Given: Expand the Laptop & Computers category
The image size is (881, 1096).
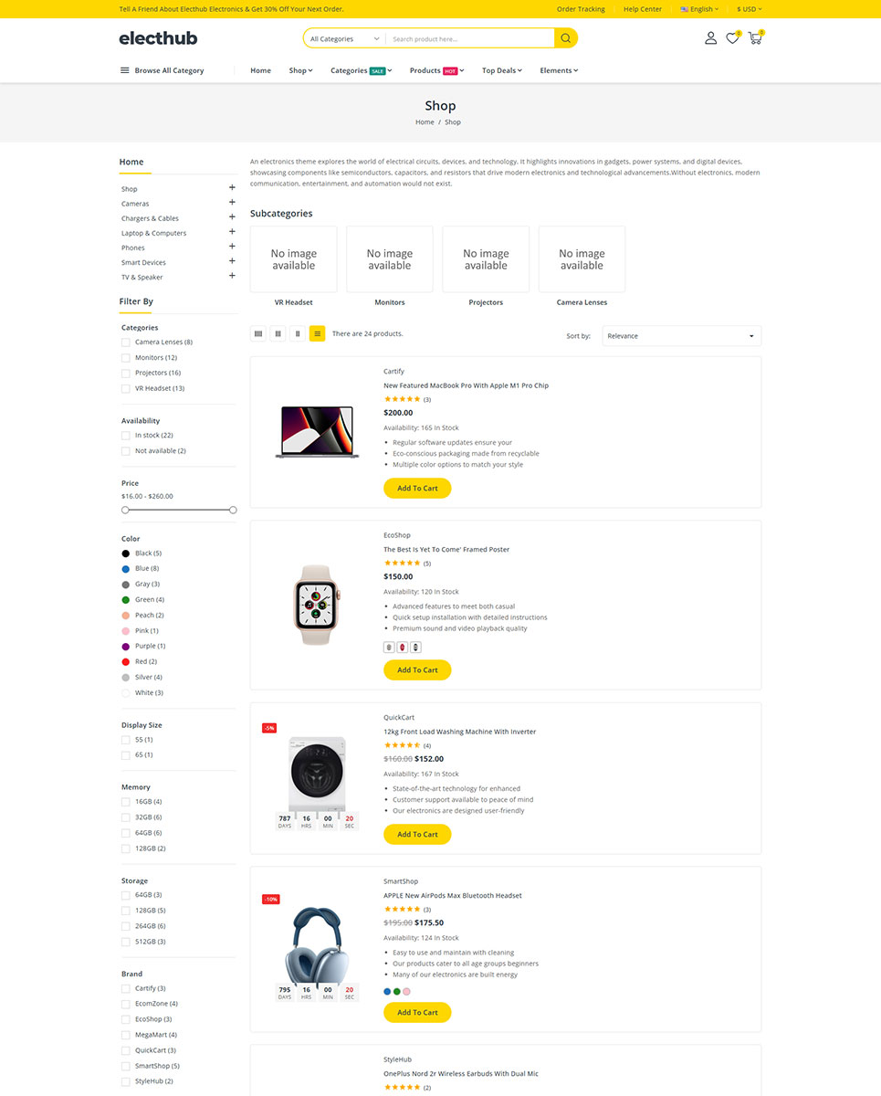Looking at the screenshot, I should 232,232.
